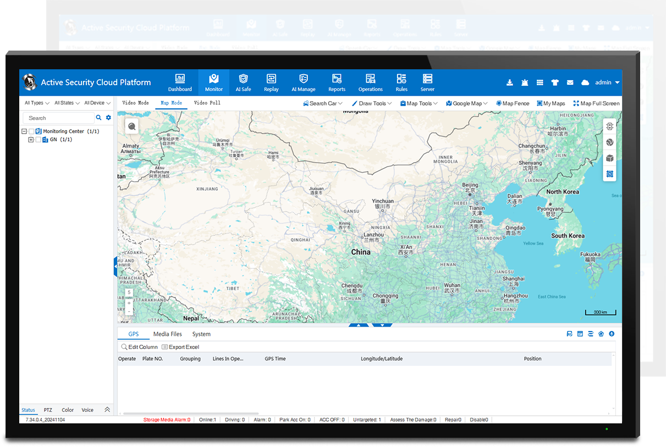The width and height of the screenshot is (666, 447).
Task: Open the admin account dropdown
Action: [603, 82]
